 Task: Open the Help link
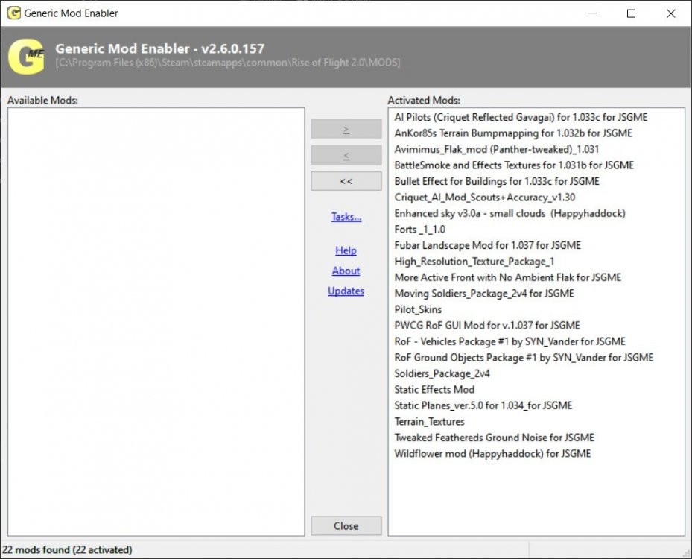pos(346,250)
